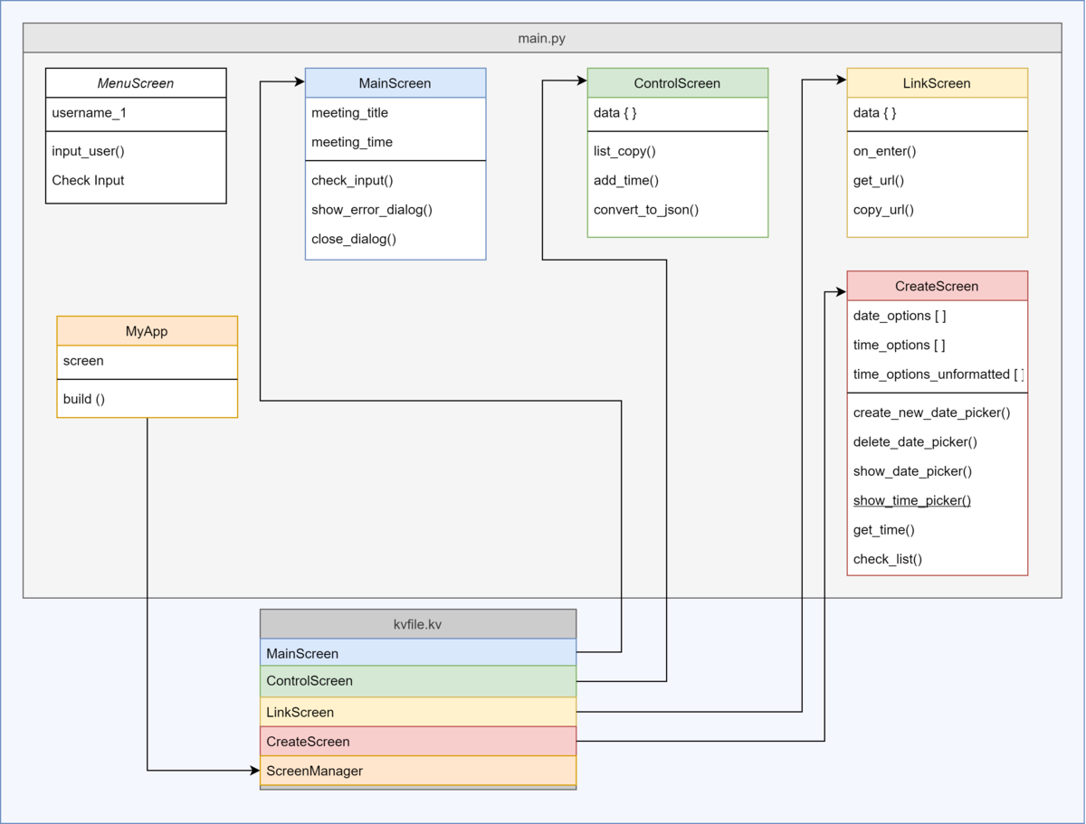
Task: Select the ScreenManager row in kvfile.kv
Action: 417,771
